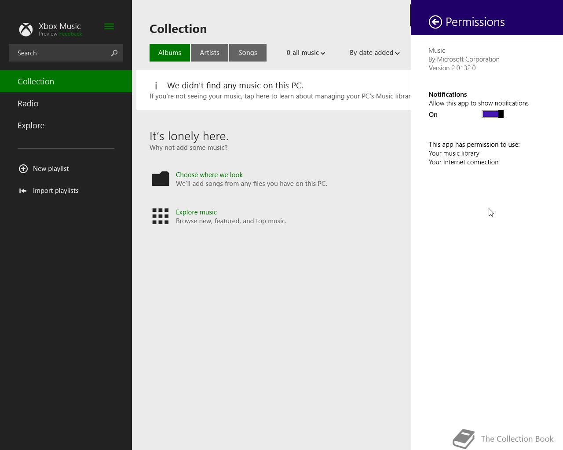Click the Import playlists arrow icon

[x=23, y=191]
